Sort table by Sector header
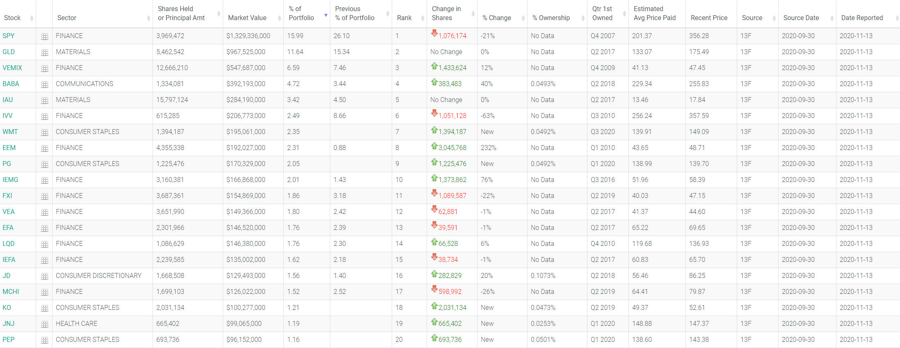The width and height of the screenshot is (900, 348). coord(67,18)
